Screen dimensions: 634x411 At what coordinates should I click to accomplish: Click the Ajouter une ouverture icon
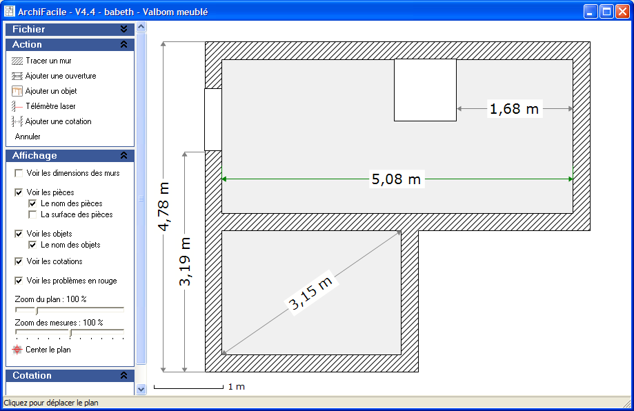[17, 76]
